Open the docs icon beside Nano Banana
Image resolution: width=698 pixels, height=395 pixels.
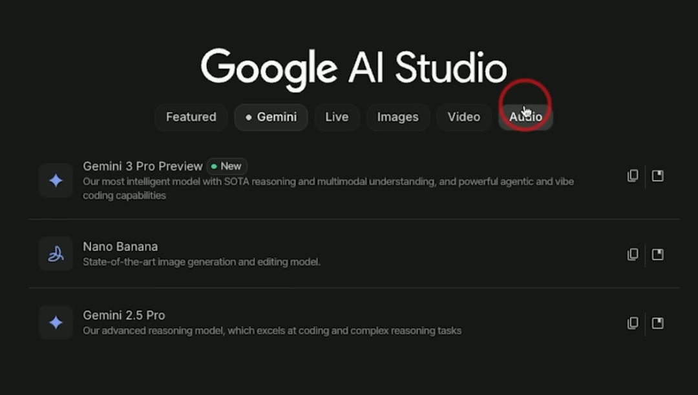[x=657, y=254]
